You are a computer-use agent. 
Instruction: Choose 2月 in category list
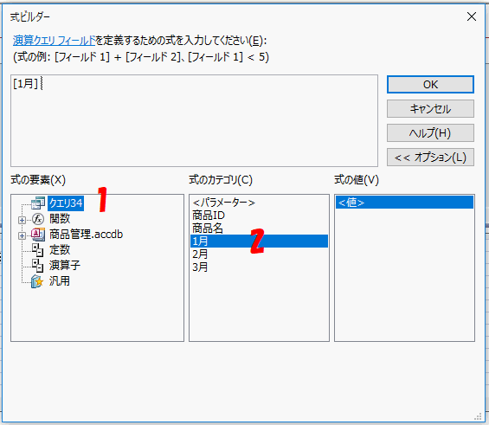tap(259, 254)
